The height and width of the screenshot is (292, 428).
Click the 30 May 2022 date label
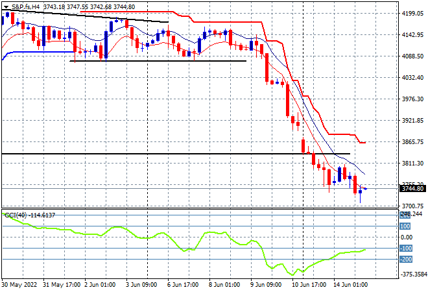[19, 285]
